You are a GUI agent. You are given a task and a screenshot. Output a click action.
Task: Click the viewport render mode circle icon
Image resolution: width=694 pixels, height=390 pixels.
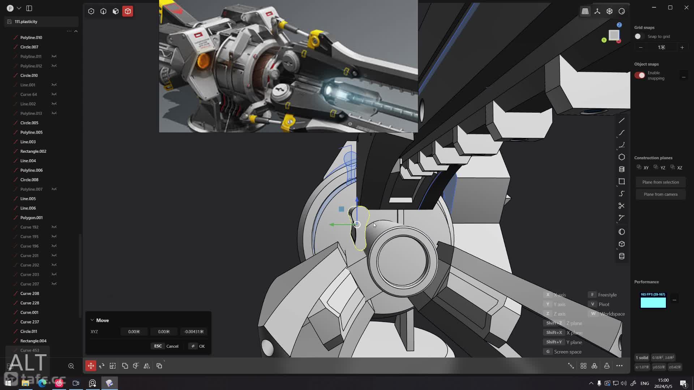622,11
